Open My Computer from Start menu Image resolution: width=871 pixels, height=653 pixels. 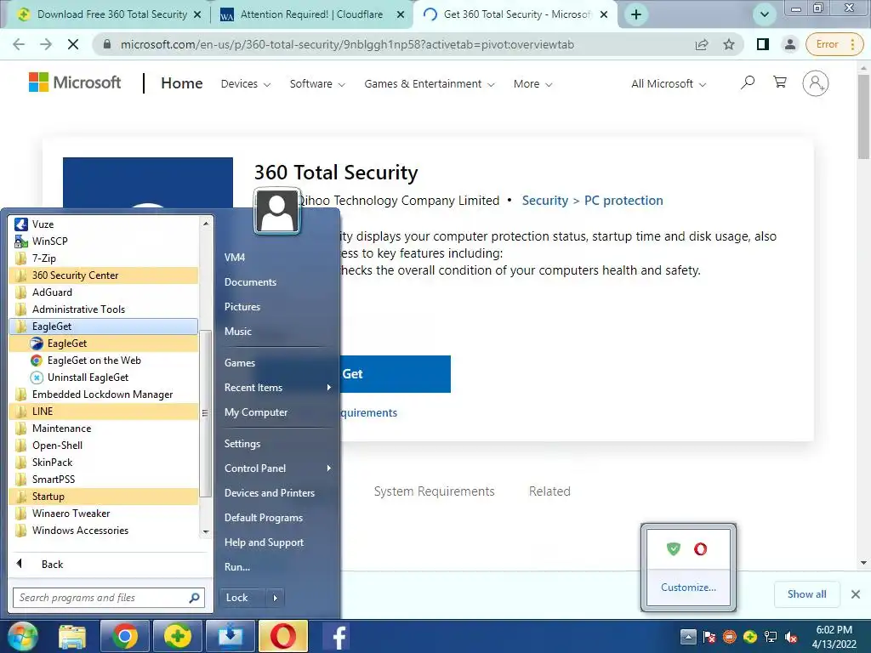[x=256, y=412]
